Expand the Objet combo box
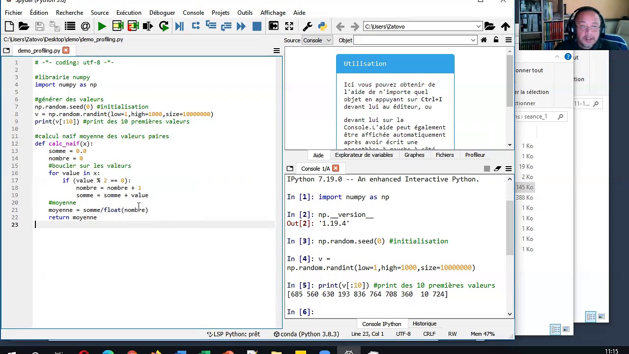The image size is (629, 354). 473,40
